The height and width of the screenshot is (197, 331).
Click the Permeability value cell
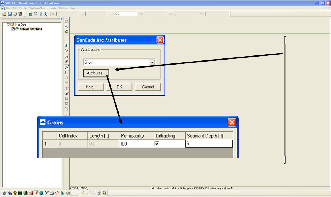click(x=136, y=144)
